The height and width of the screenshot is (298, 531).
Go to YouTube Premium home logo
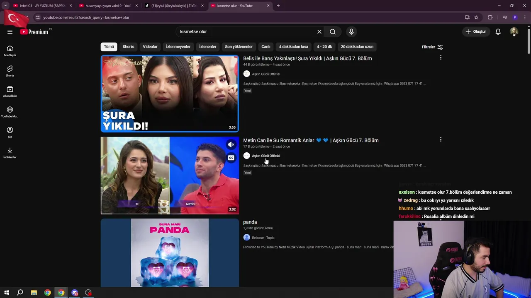(x=34, y=32)
